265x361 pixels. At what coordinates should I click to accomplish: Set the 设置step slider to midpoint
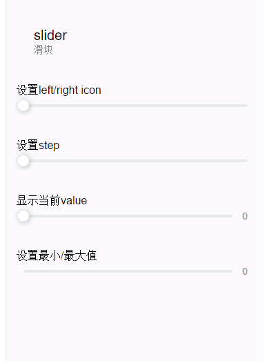click(x=136, y=161)
